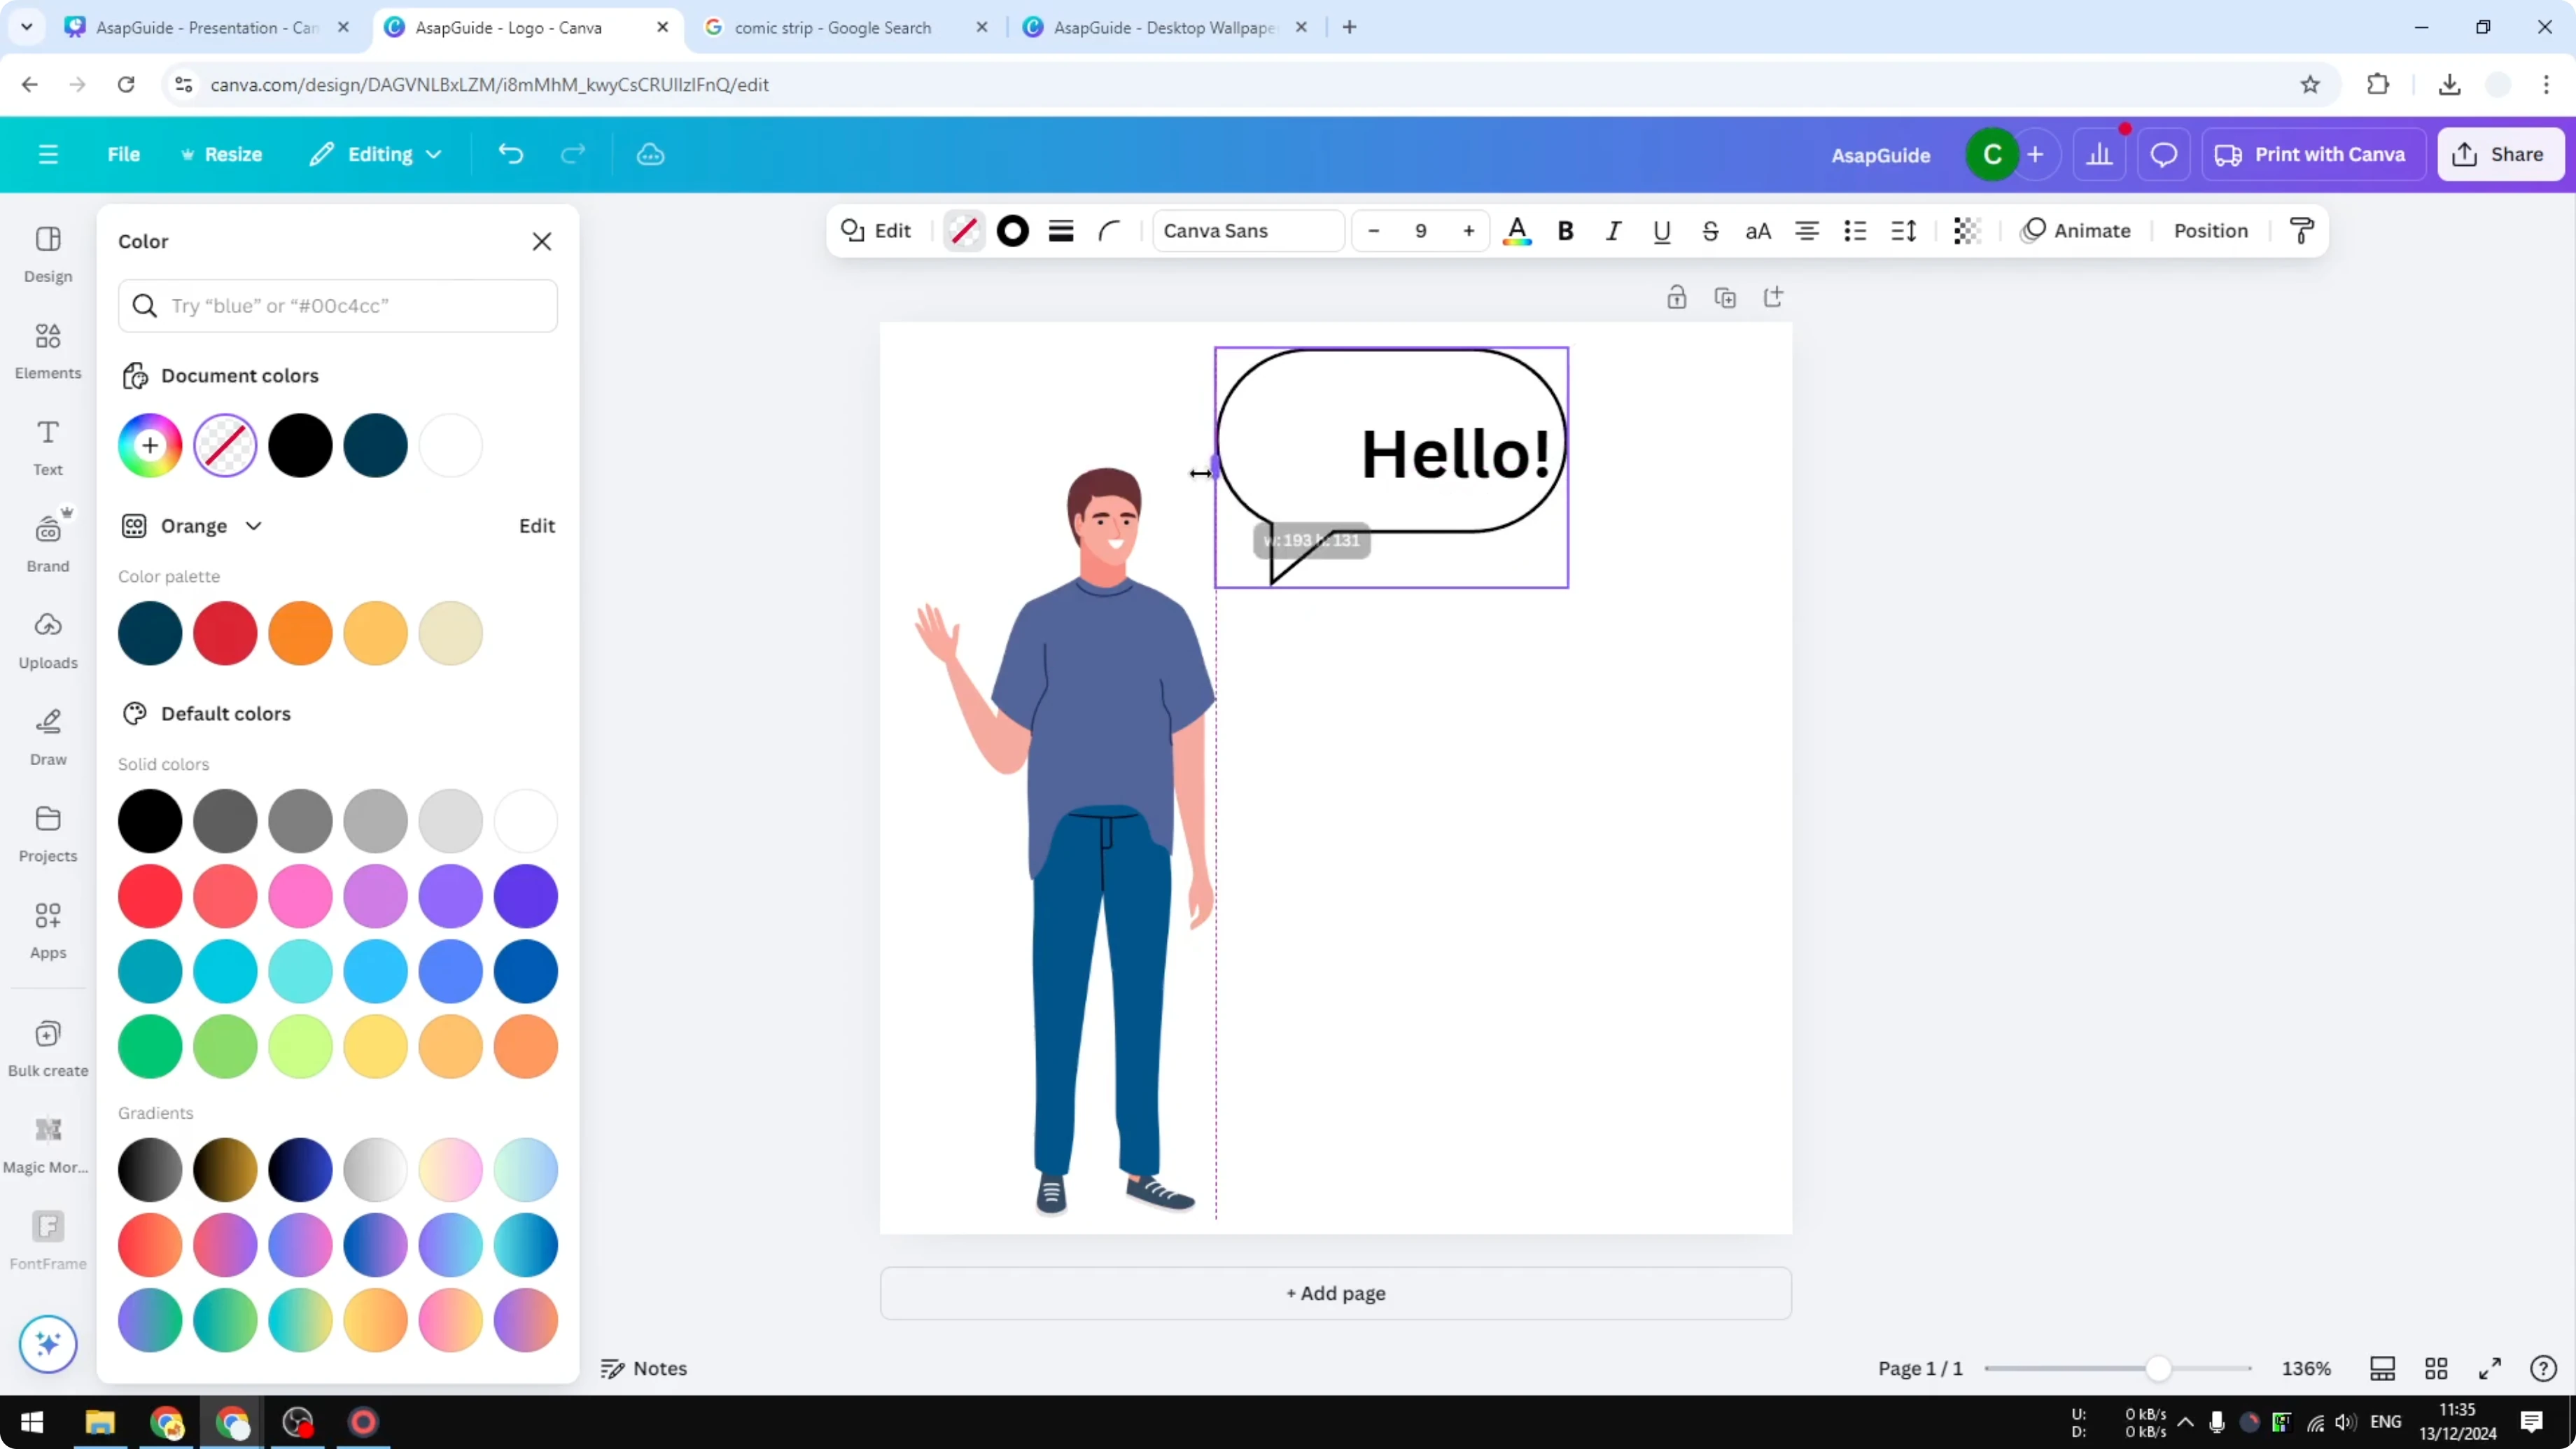Open the Text panel in sidebar

coord(47,445)
